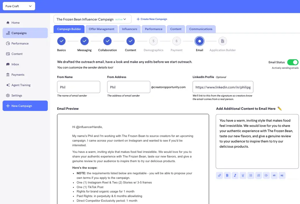
Task: Open the Application Builder step icon
Action: [x=222, y=41]
